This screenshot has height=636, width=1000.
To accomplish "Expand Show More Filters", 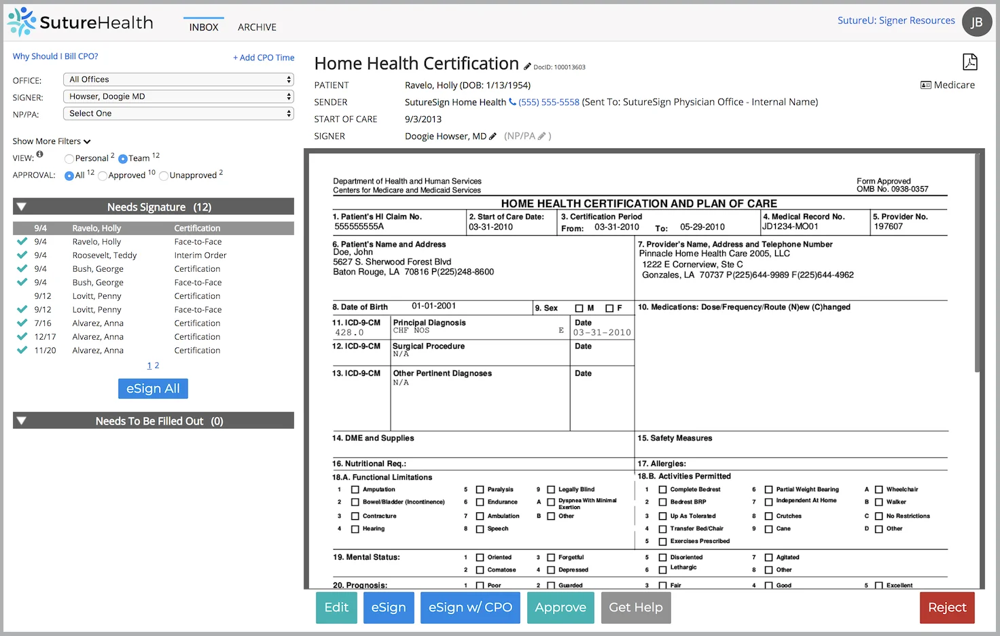I will [51, 141].
